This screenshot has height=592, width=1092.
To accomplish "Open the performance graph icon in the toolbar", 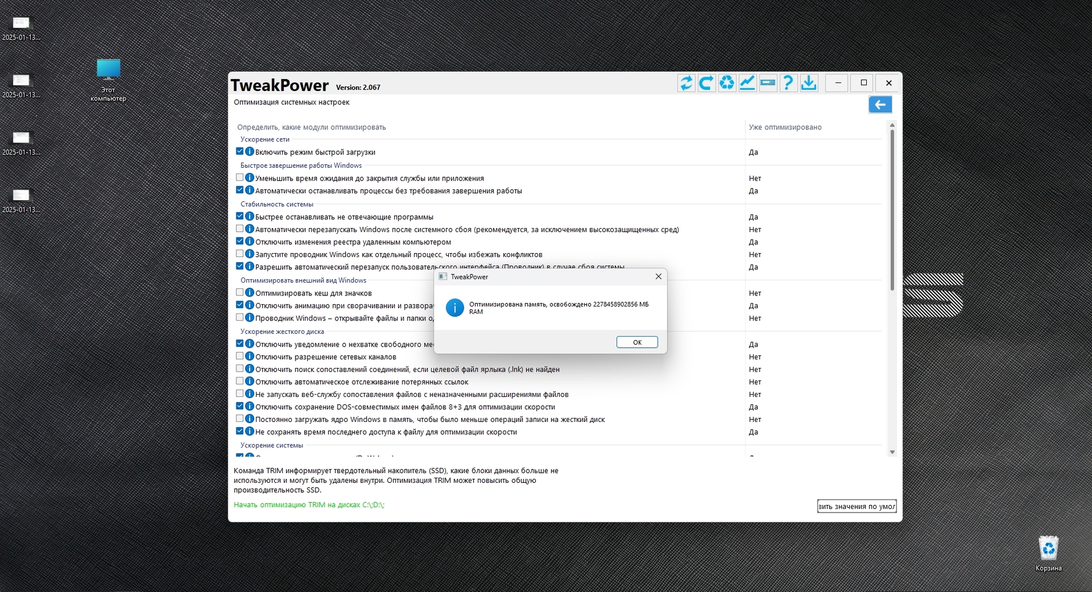I will [x=747, y=83].
